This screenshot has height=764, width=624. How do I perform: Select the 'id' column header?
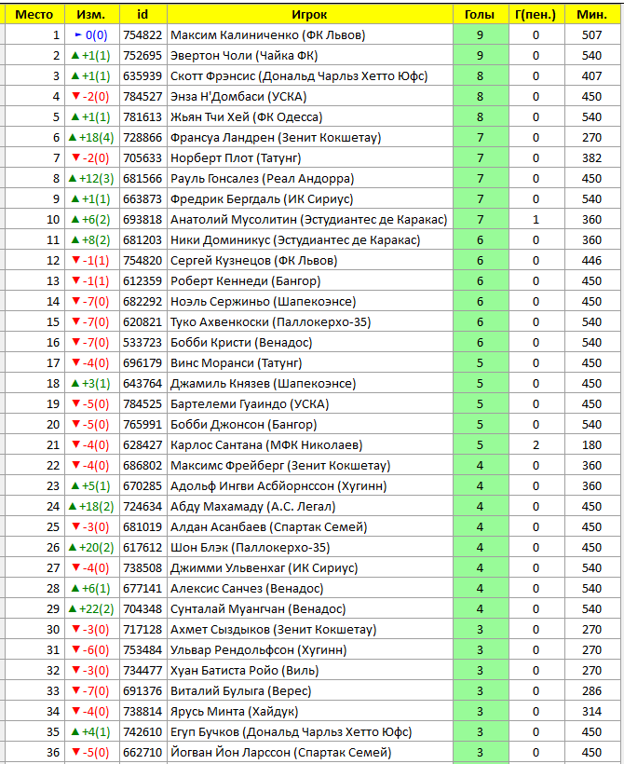point(143,15)
